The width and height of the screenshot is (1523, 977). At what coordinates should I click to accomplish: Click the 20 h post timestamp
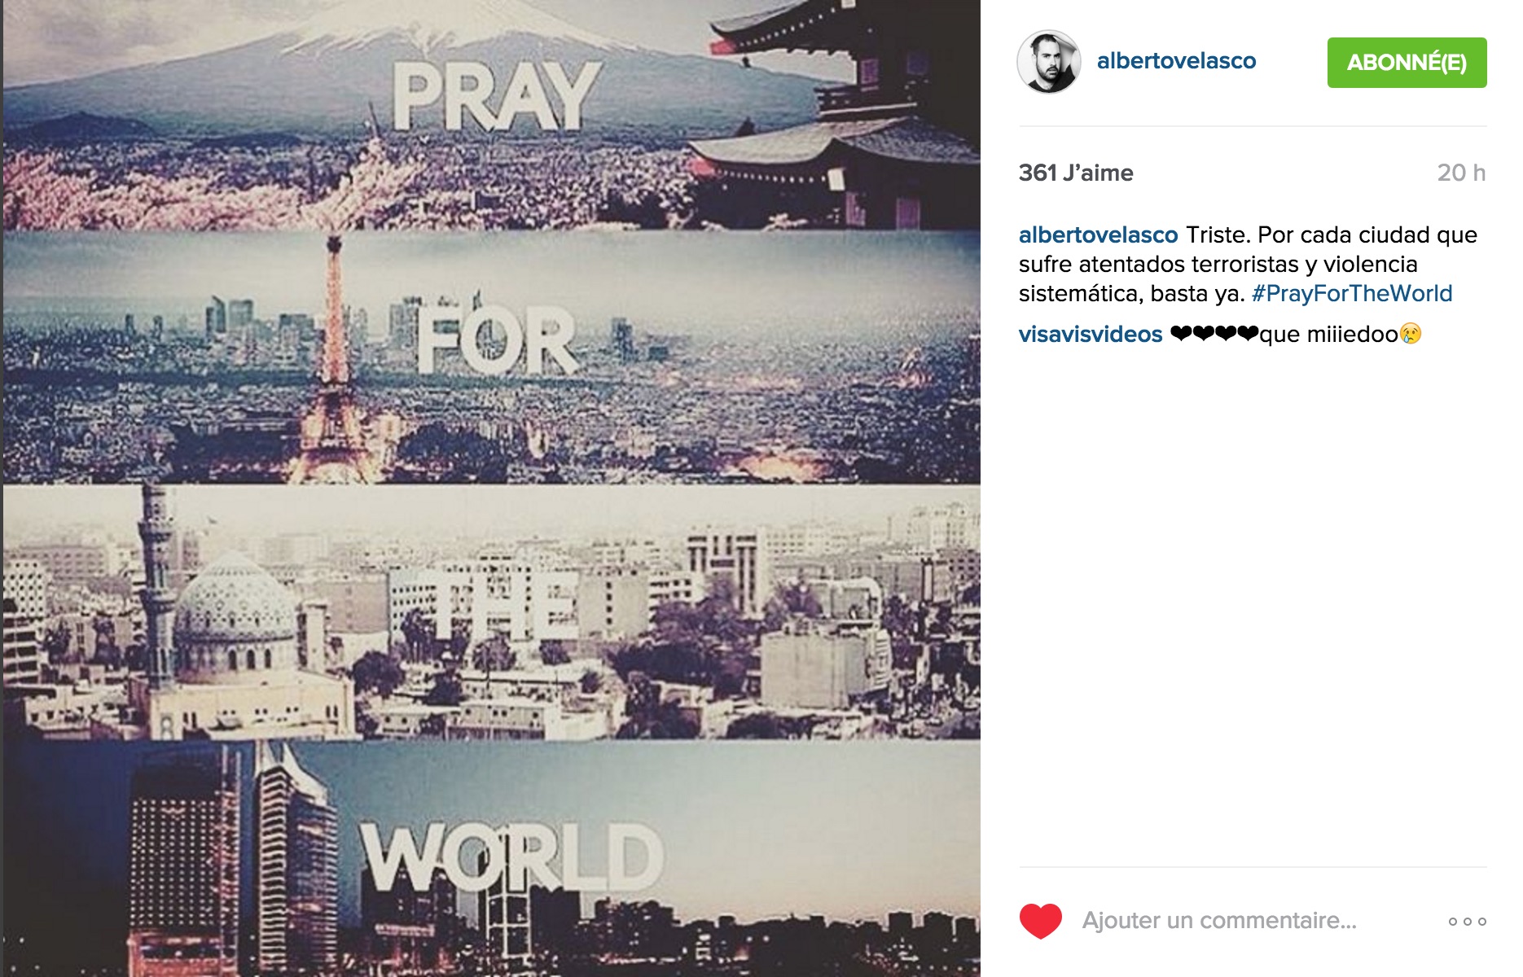point(1461,173)
